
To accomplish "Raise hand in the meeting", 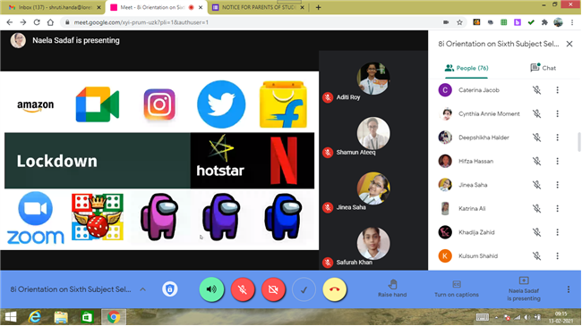I will (392, 289).
